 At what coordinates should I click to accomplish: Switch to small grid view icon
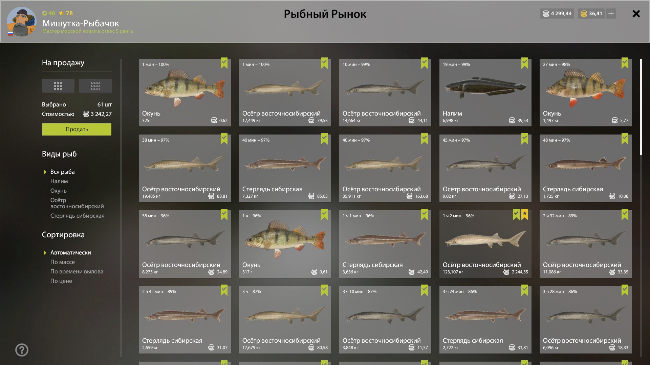click(95, 86)
